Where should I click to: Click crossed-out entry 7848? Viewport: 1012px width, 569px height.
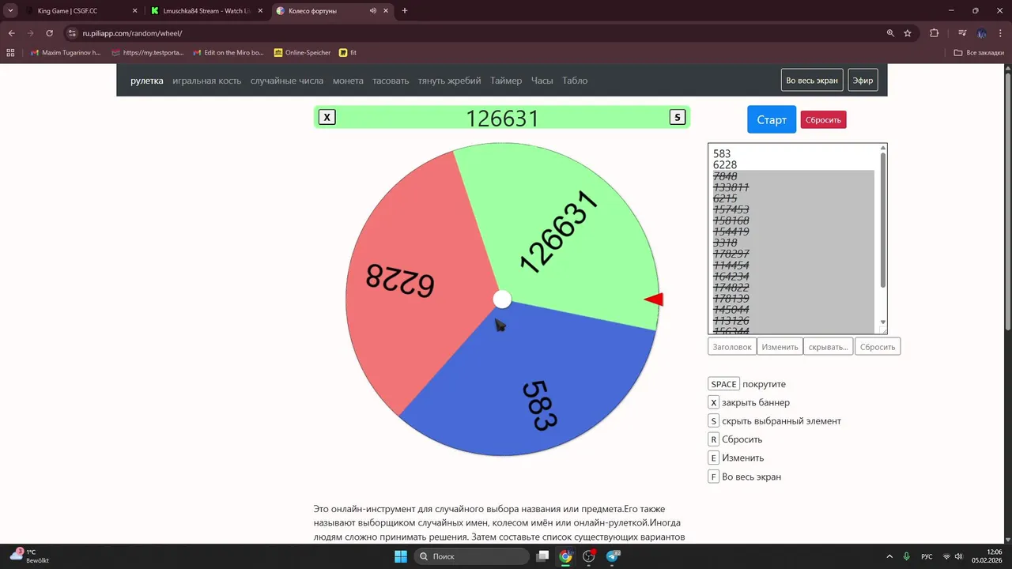[x=725, y=176]
